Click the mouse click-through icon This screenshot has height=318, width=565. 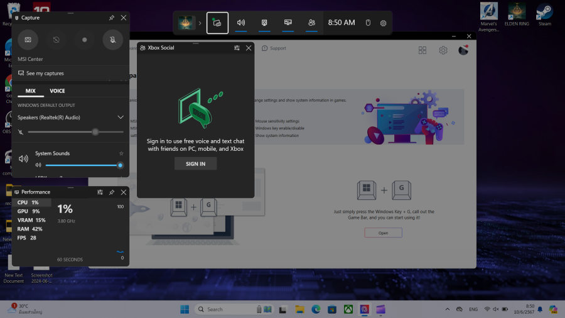tap(369, 23)
